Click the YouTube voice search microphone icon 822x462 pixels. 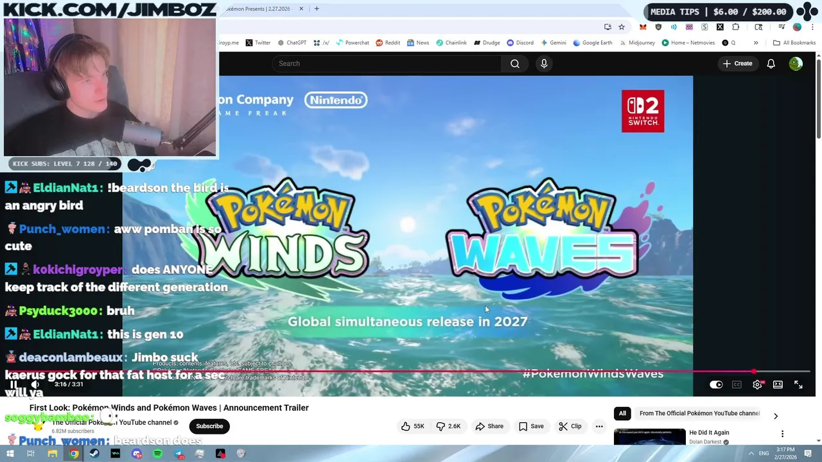(x=544, y=64)
